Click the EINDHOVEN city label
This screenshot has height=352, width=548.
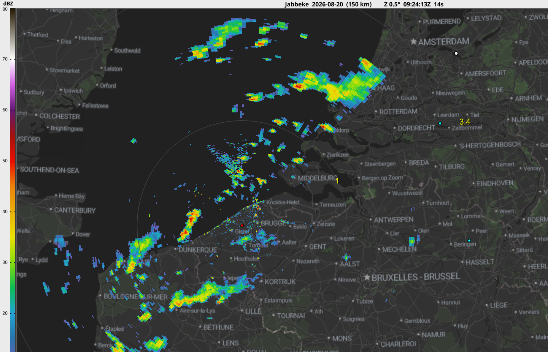pos(495,183)
